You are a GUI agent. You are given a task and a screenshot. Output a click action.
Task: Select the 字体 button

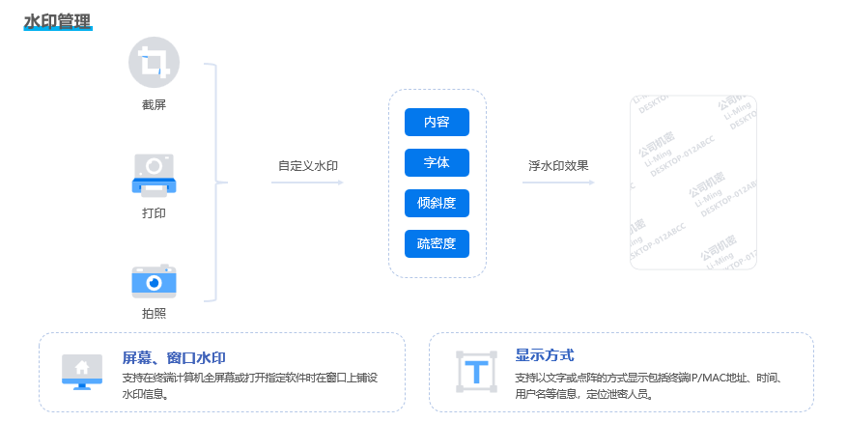point(437,162)
